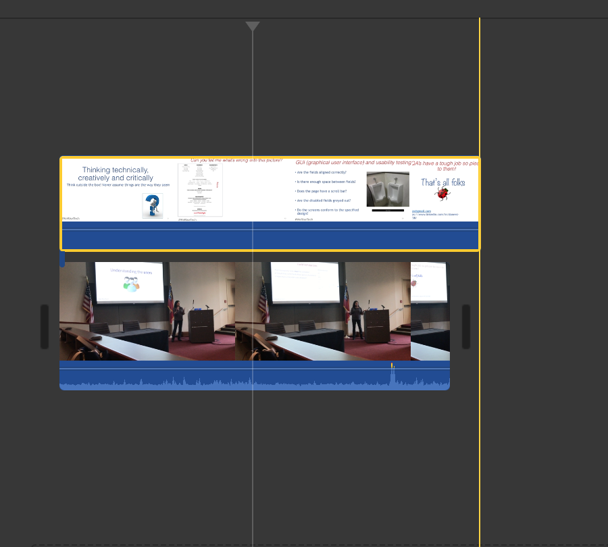The height and width of the screenshot is (547, 608).
Task: Click the red ladybug image in the clip
Action: (x=442, y=193)
